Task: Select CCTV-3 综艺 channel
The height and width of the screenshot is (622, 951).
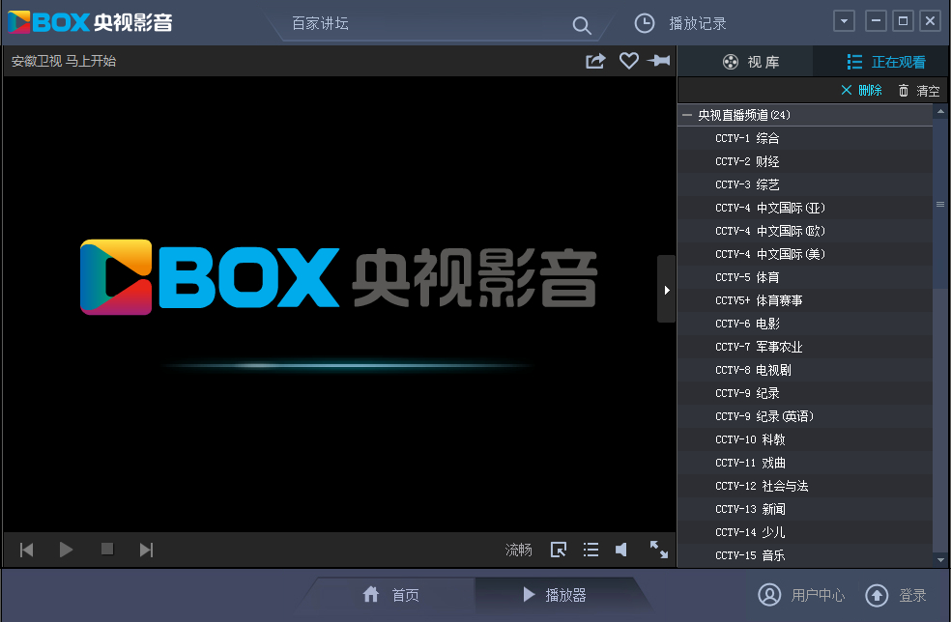Action: (805, 184)
